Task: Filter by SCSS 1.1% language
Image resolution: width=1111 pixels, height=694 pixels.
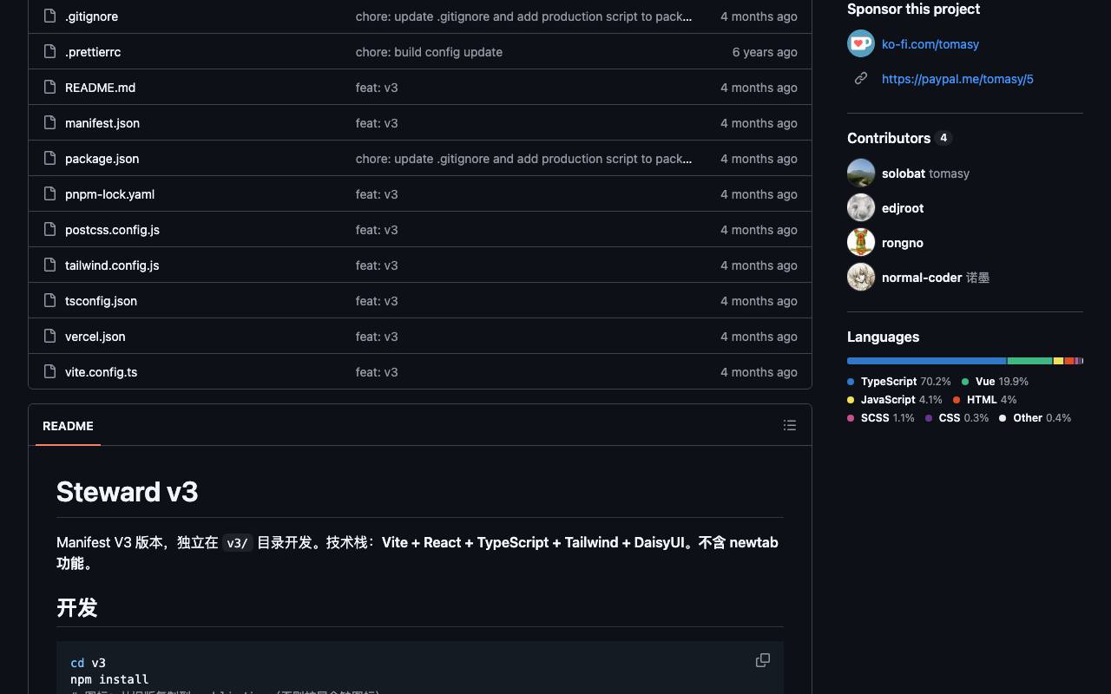Action: point(881,418)
